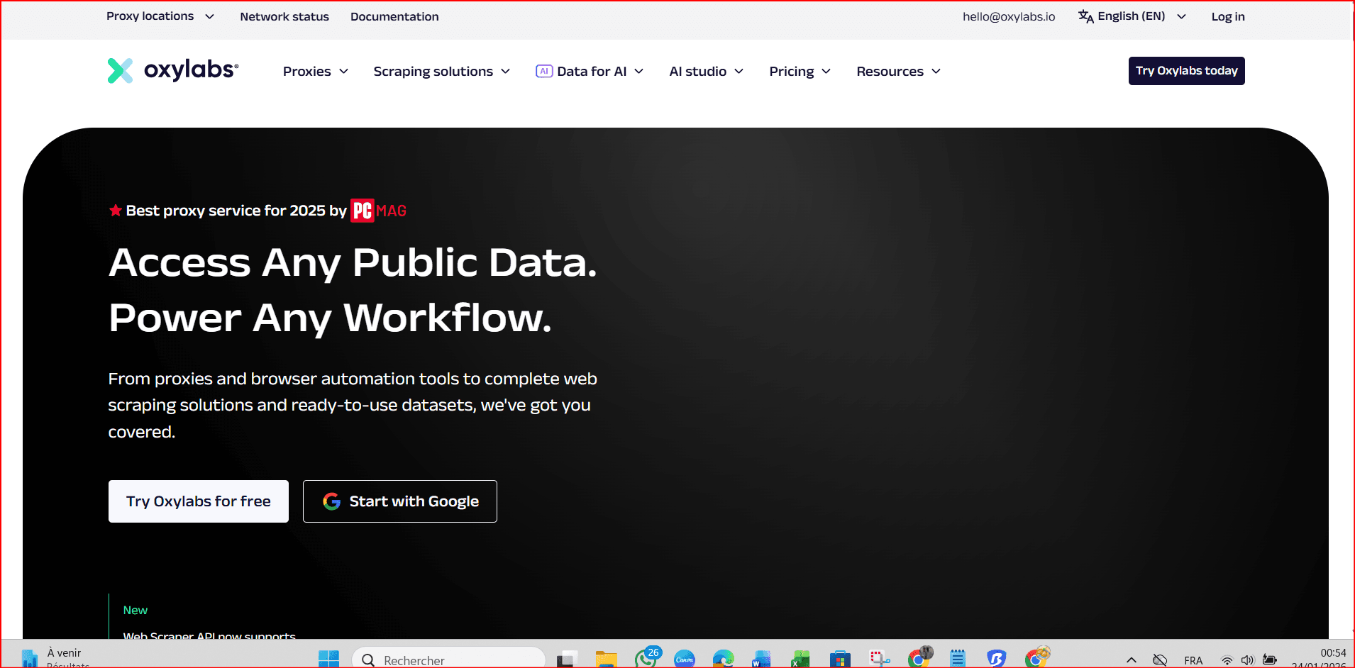Viewport: 1355px width, 668px height.
Task: Click the Oxylabs logo
Action: pyautogui.click(x=173, y=70)
